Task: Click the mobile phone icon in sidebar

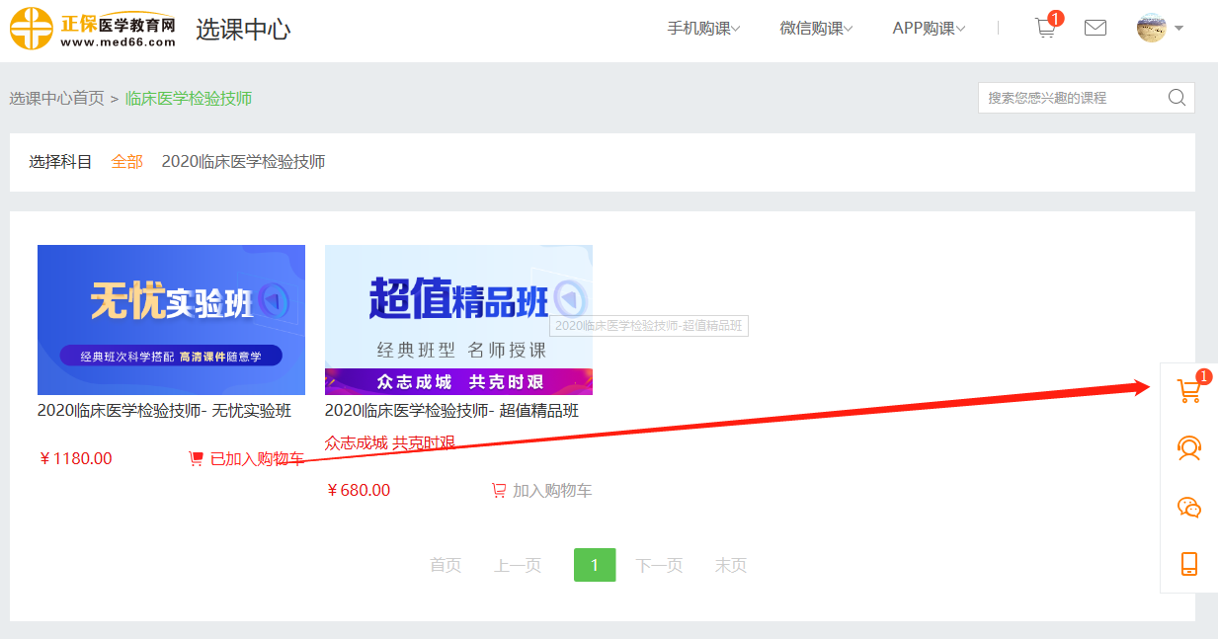Action: [x=1188, y=564]
